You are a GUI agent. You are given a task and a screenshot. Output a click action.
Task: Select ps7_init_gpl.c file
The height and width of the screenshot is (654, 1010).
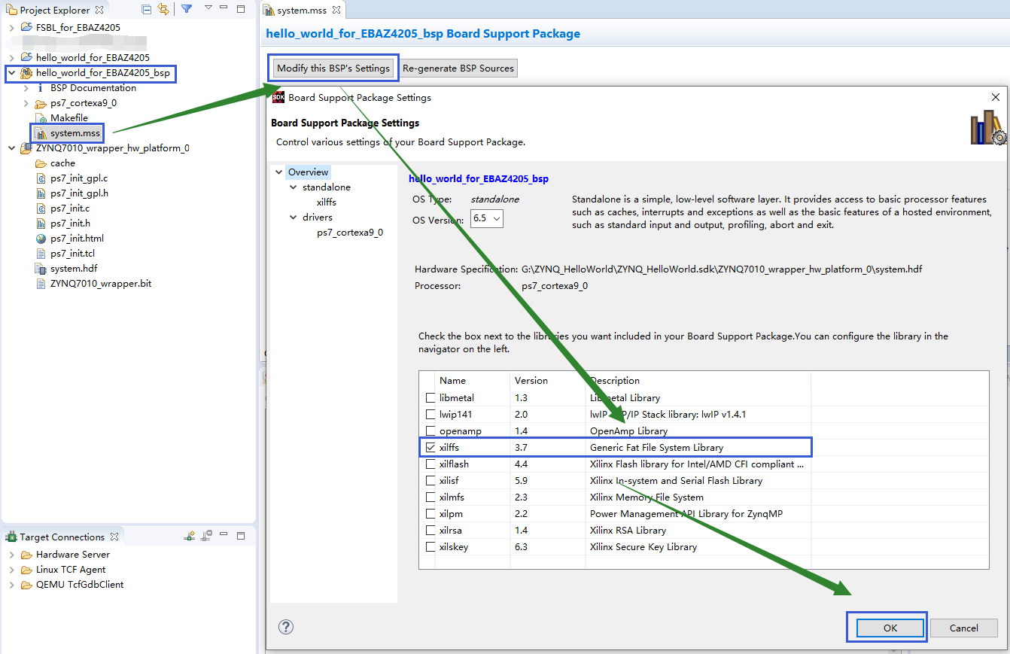79,178
